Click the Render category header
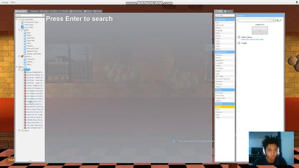This screenshot has height=168, width=299. tap(225, 104)
